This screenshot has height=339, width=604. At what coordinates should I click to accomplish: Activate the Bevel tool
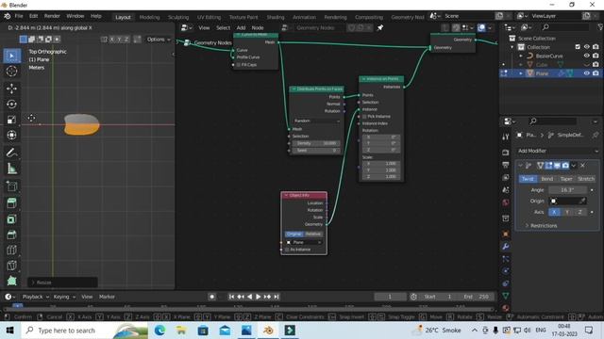pyautogui.click(x=12, y=234)
